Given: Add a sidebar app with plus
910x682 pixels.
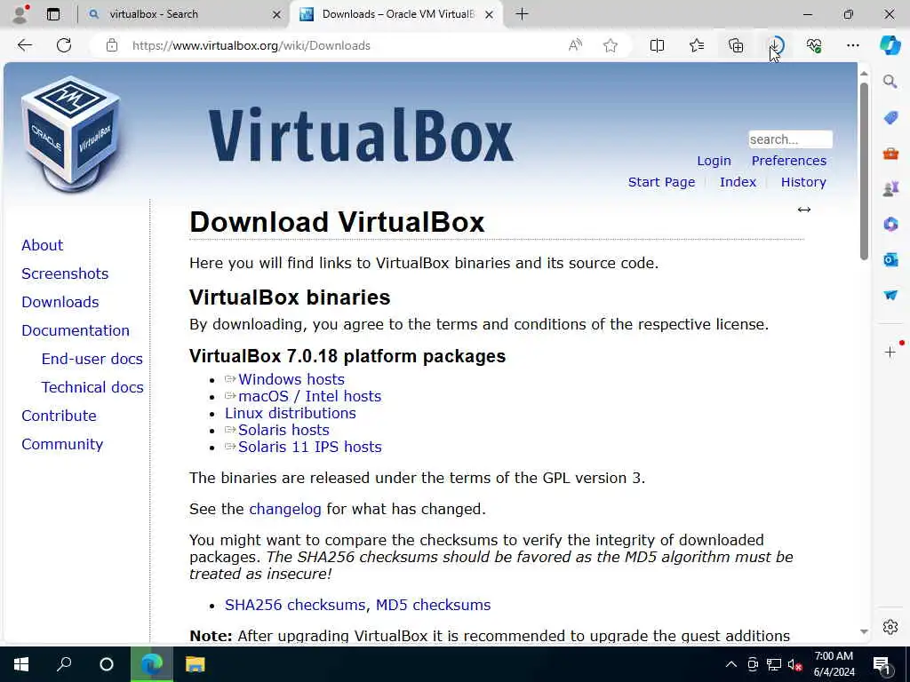Looking at the screenshot, I should [x=890, y=352].
